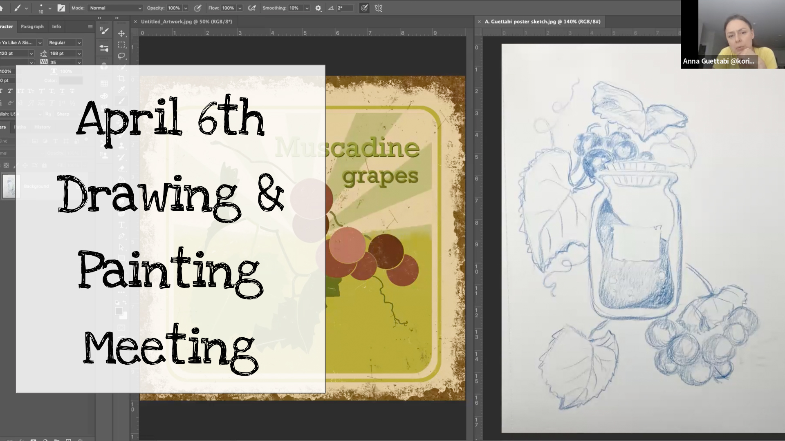Toggle faux italic text style
Viewport: 785px width, 441px height.
click(10, 91)
